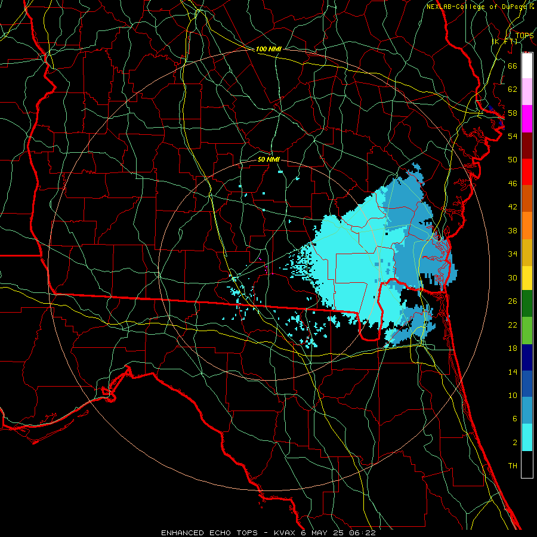Click the navy legend swatch near 18
This screenshot has height=537, width=537.
coord(527,357)
